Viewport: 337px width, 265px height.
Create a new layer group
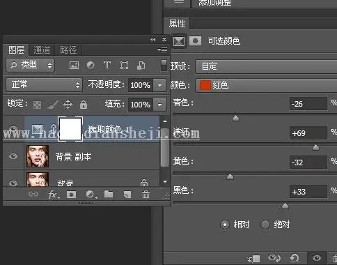coord(109,194)
